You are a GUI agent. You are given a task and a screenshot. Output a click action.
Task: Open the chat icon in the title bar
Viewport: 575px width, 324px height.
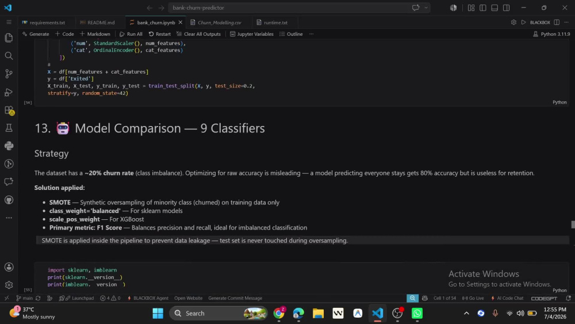click(x=416, y=7)
